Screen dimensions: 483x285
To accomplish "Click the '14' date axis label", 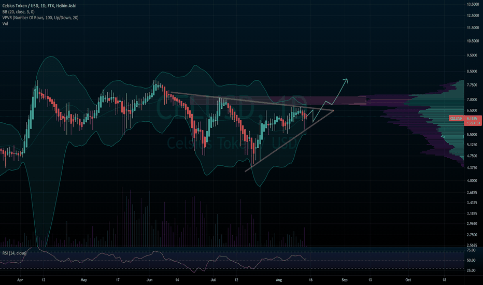I will [177, 280].
